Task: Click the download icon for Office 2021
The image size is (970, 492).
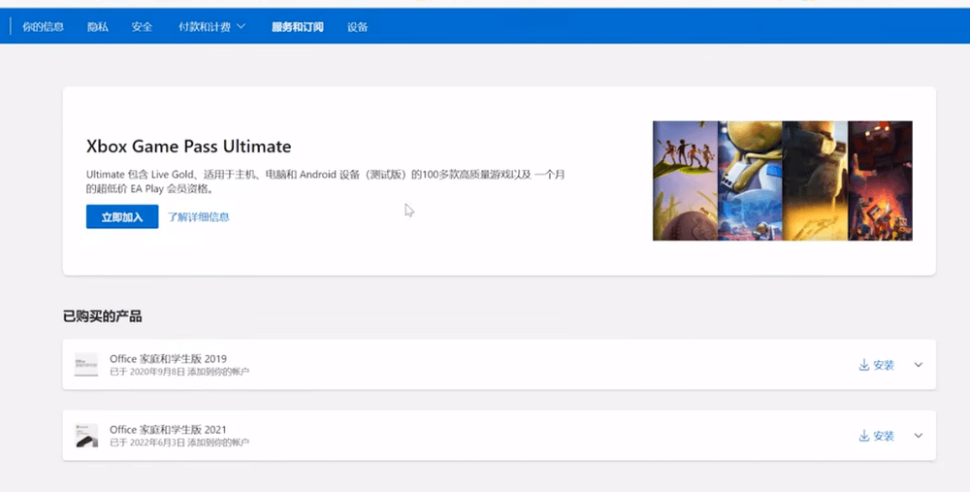Action: coord(863,437)
